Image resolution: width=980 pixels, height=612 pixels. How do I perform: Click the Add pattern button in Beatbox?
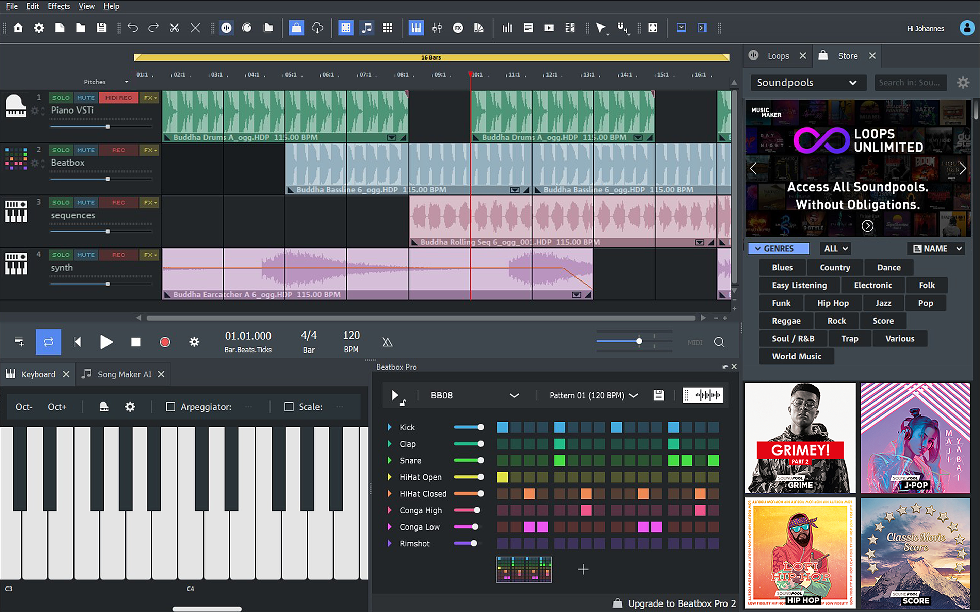coord(583,569)
